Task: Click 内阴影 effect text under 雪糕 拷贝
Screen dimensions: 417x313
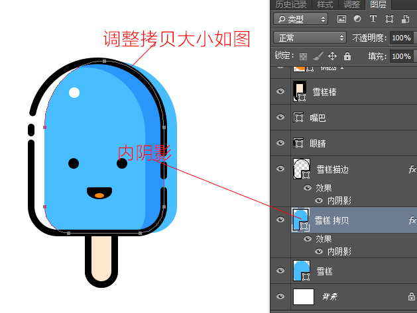Action: tap(339, 251)
